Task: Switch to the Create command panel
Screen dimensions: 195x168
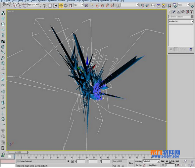Action: tap(170, 12)
